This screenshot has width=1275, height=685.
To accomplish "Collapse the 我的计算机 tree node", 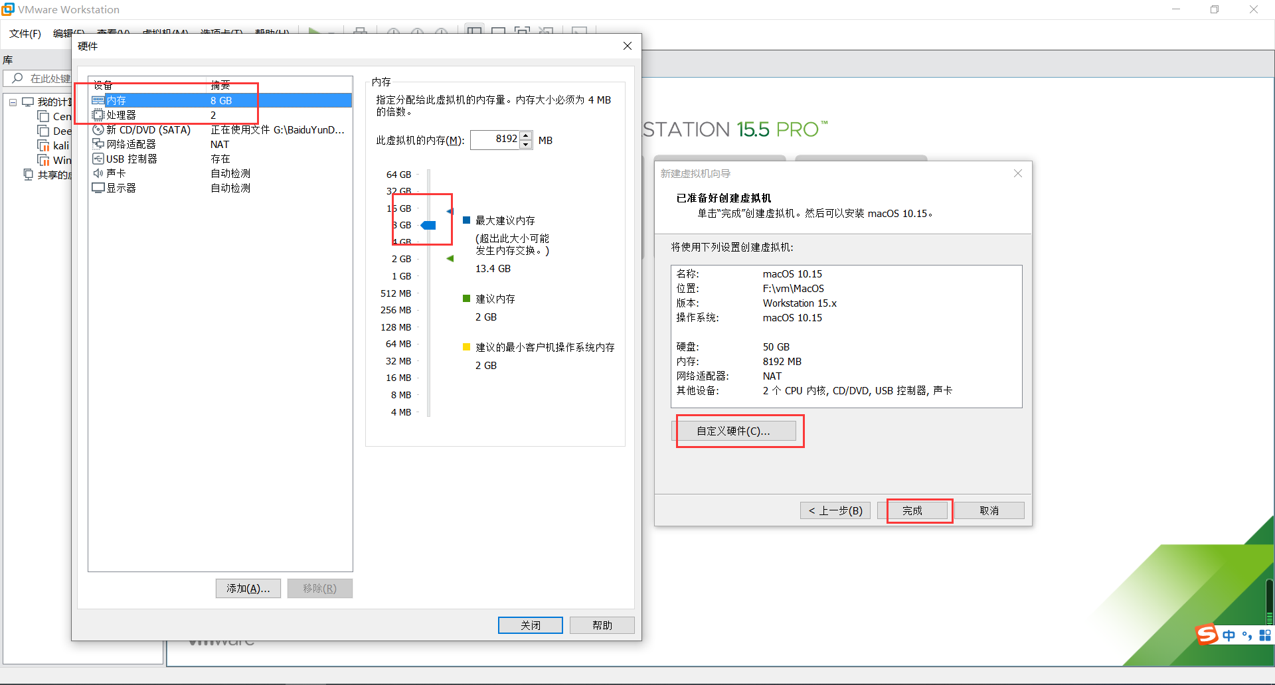I will (13, 102).
